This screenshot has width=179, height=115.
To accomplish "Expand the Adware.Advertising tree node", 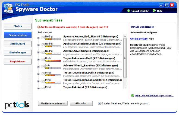I will click(x=39, y=52).
